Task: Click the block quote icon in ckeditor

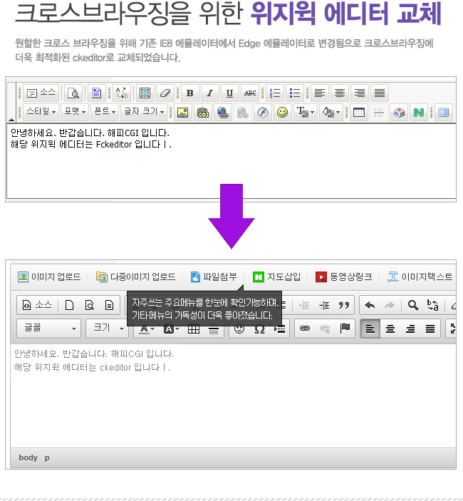Action: tap(344, 306)
